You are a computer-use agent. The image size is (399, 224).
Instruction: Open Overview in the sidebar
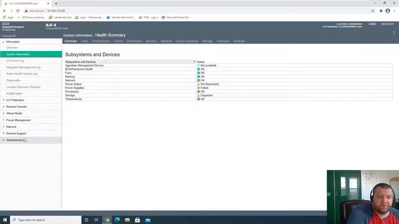coord(12,48)
